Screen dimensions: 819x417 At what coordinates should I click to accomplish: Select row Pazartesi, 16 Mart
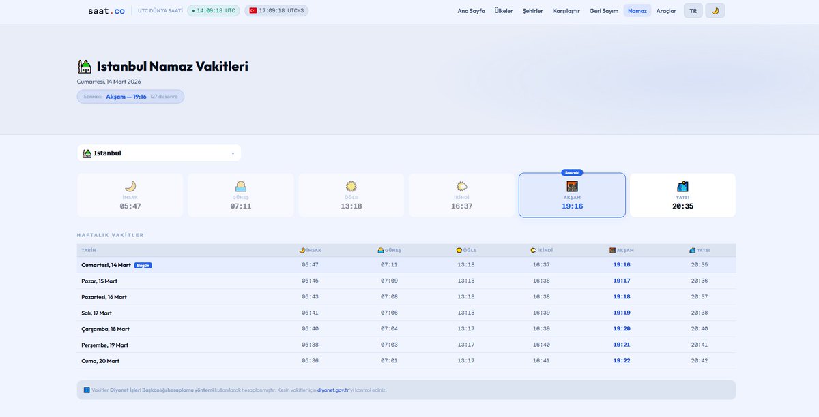tap(407, 297)
